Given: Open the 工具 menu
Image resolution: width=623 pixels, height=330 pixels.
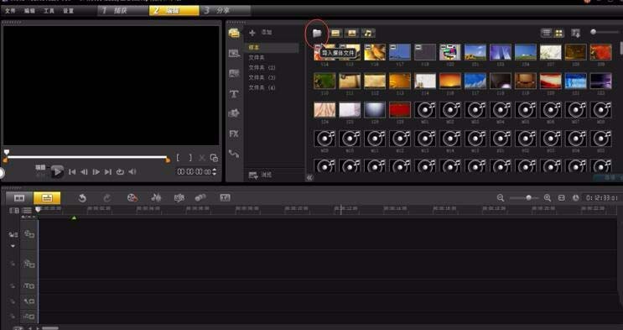Looking at the screenshot, I should point(49,11).
